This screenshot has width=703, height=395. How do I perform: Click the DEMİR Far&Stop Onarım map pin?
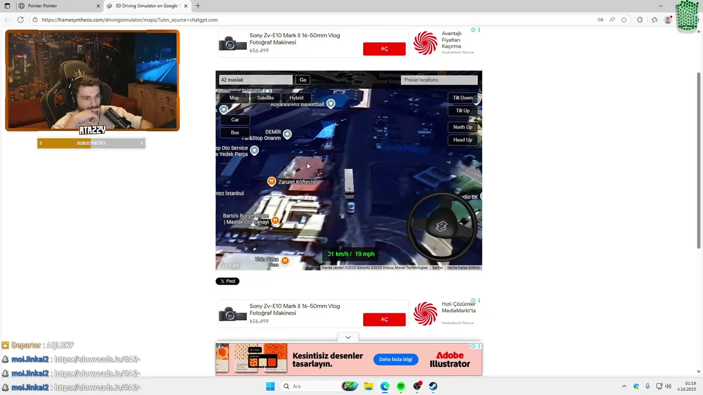287,134
